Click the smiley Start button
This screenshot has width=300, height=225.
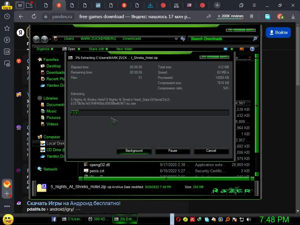(x=8, y=219)
